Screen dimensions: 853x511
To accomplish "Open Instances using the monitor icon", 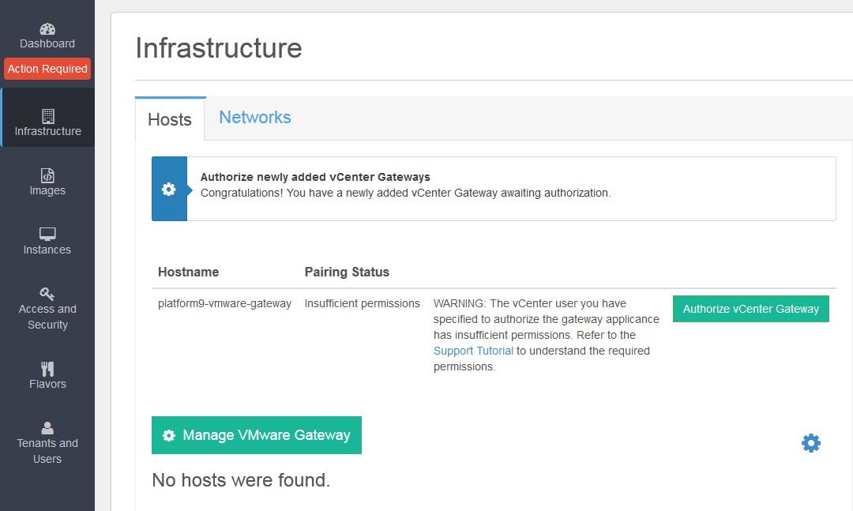I will 47,235.
